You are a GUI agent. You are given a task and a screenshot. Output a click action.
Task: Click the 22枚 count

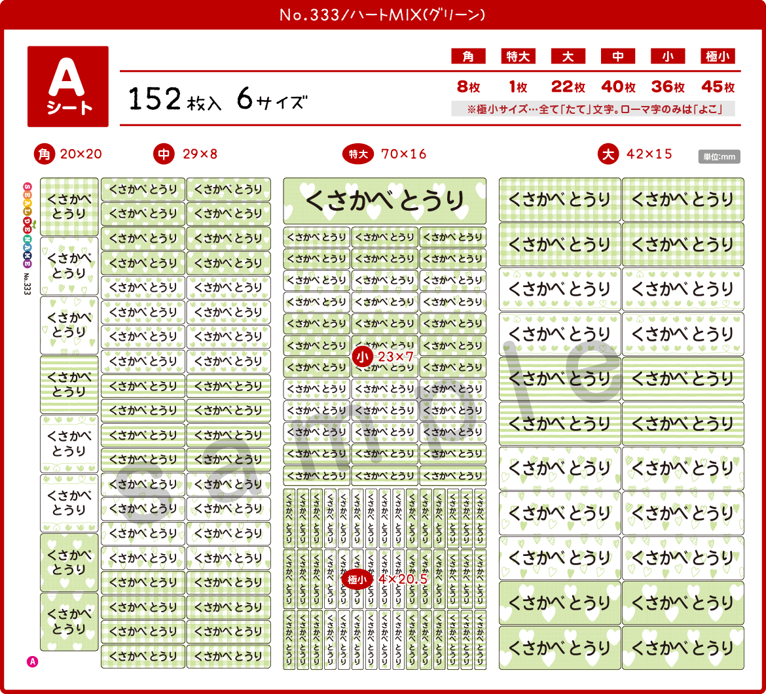568,87
